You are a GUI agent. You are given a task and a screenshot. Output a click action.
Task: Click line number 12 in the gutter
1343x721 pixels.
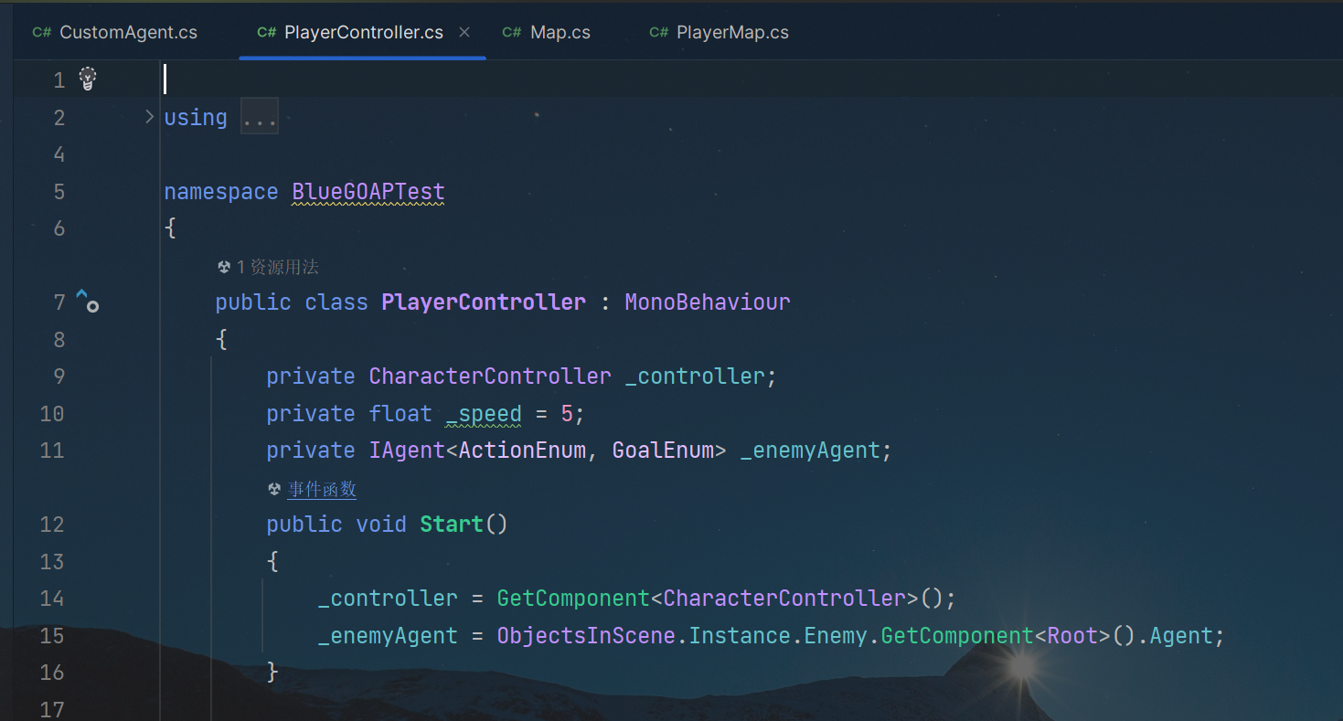pyautogui.click(x=52, y=524)
